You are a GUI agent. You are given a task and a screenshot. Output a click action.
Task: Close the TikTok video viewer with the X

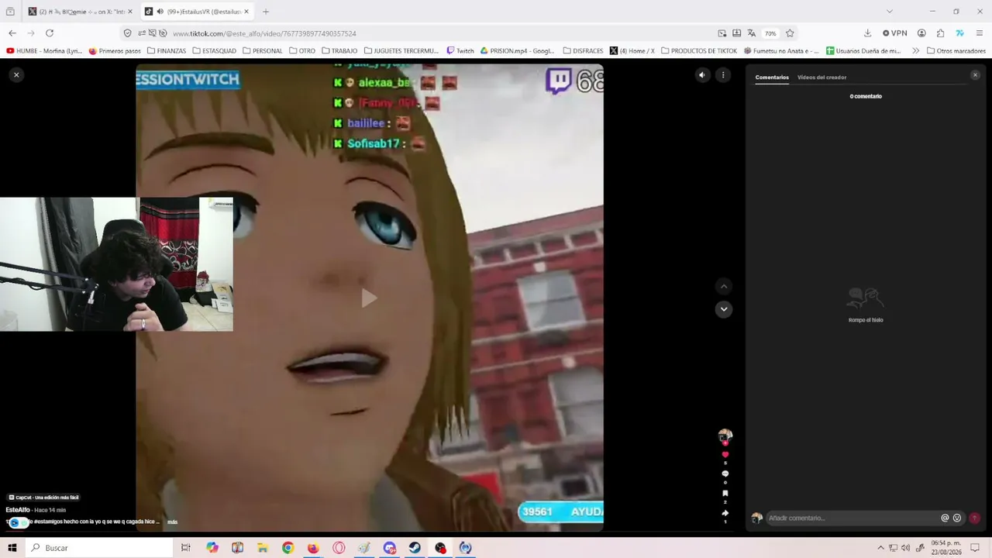(16, 74)
